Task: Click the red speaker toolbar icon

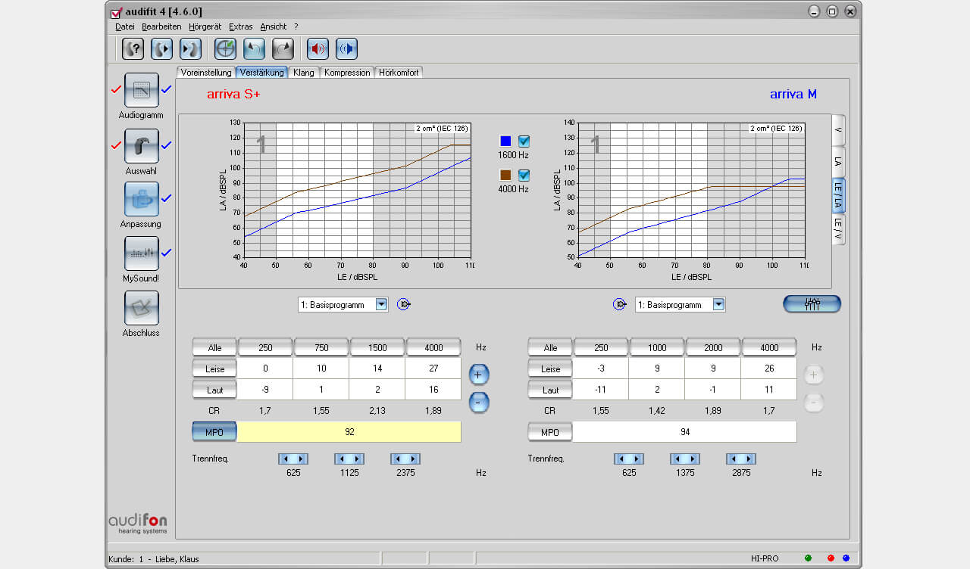Action: (318, 49)
